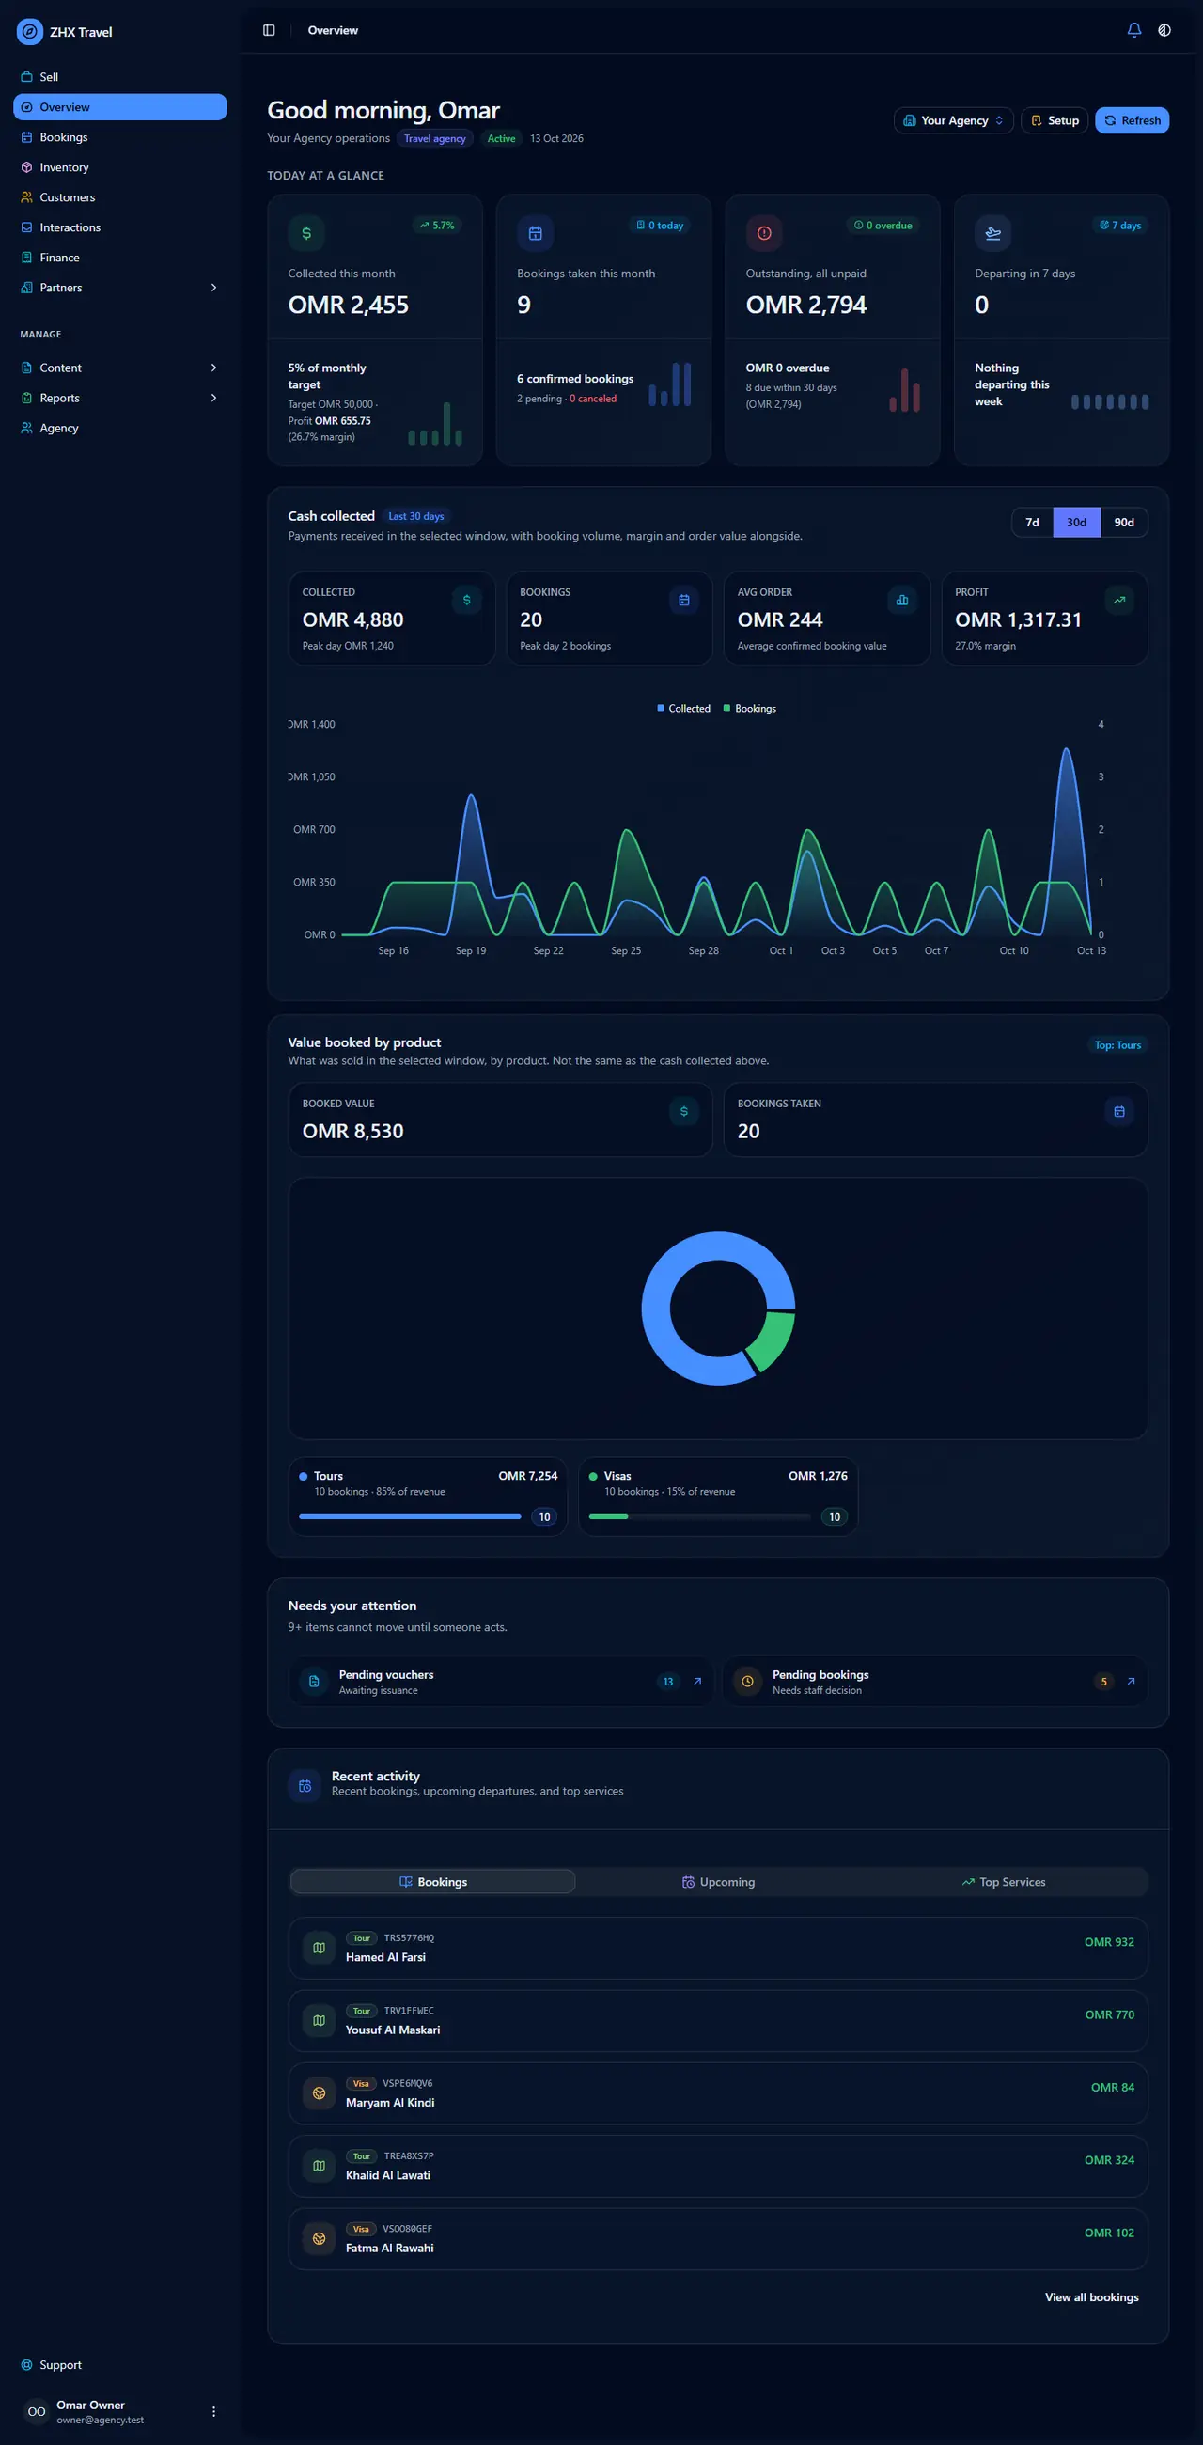1203x2445 pixels.
Task: Toggle the sidebar panel icon
Action: (x=269, y=30)
